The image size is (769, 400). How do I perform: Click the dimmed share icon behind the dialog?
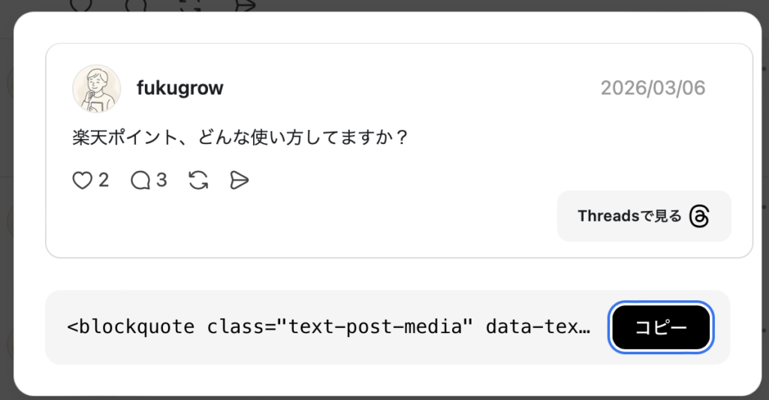tap(245, 5)
